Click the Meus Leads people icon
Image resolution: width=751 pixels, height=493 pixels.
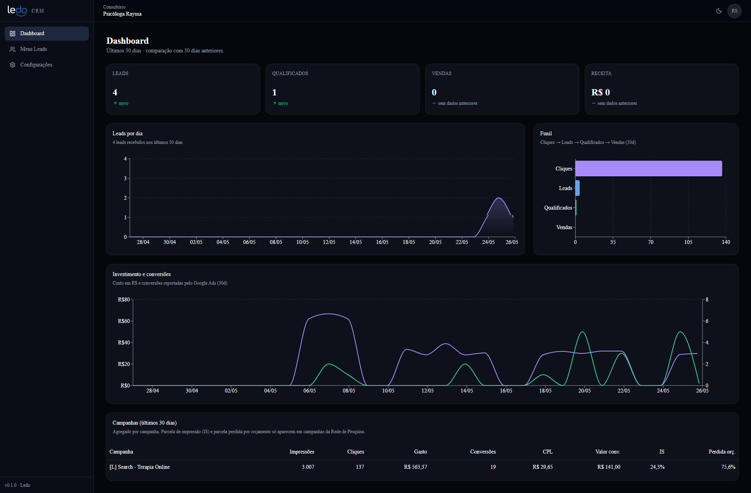[13, 49]
